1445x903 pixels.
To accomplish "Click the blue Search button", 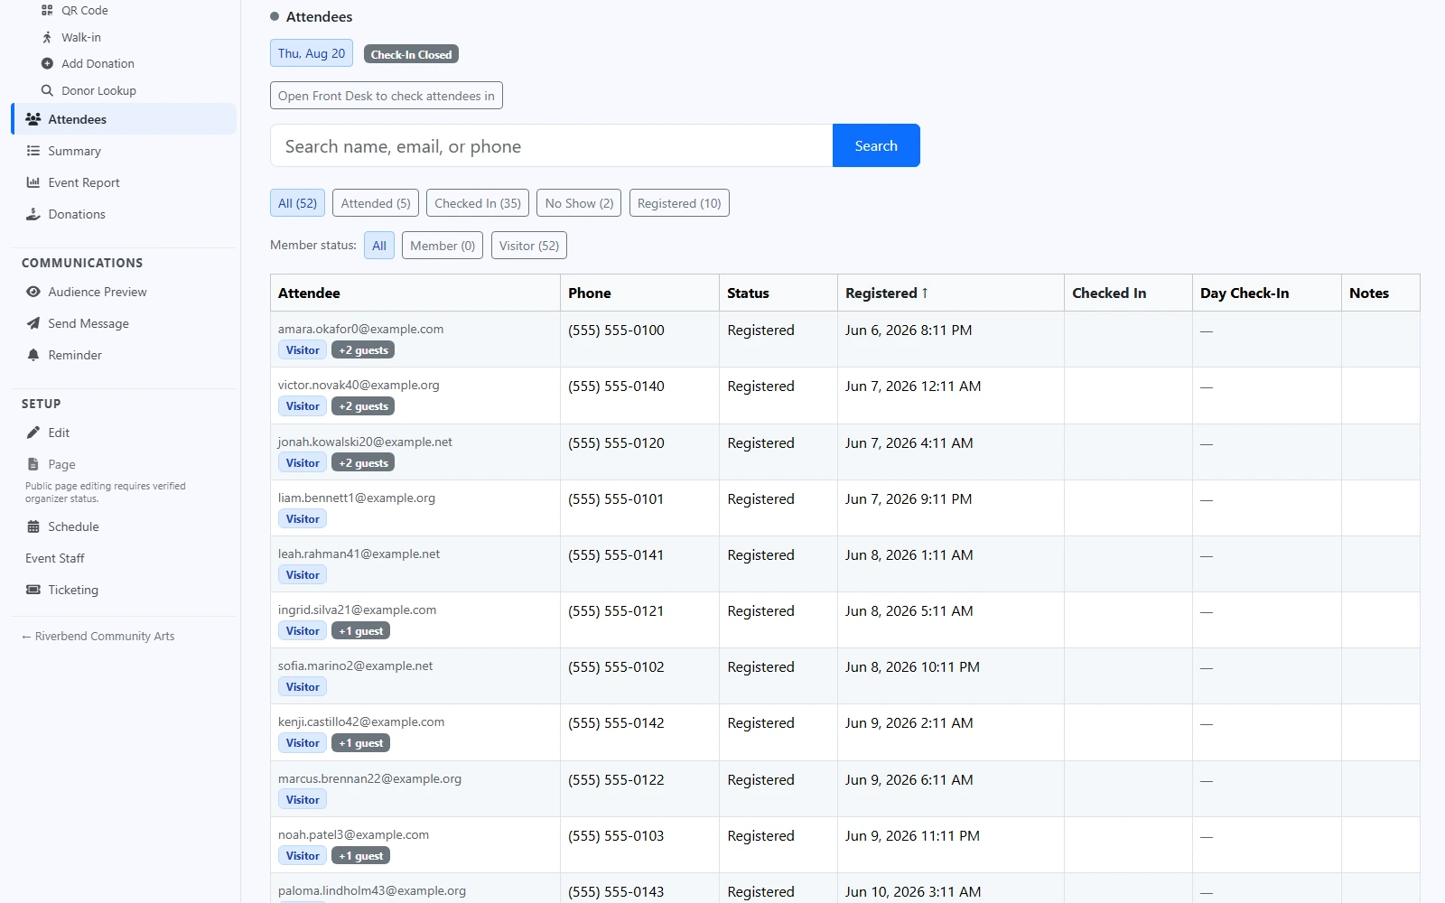I will tap(876, 145).
